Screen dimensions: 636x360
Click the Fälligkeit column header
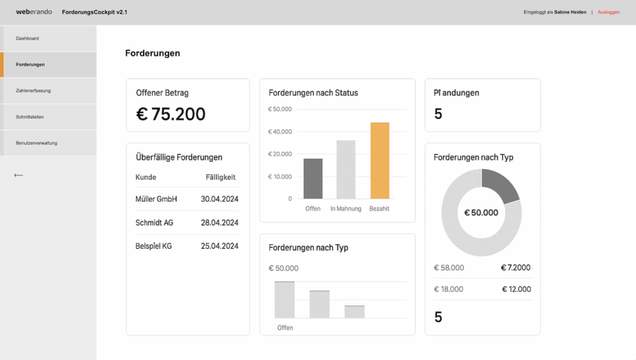pyautogui.click(x=220, y=177)
